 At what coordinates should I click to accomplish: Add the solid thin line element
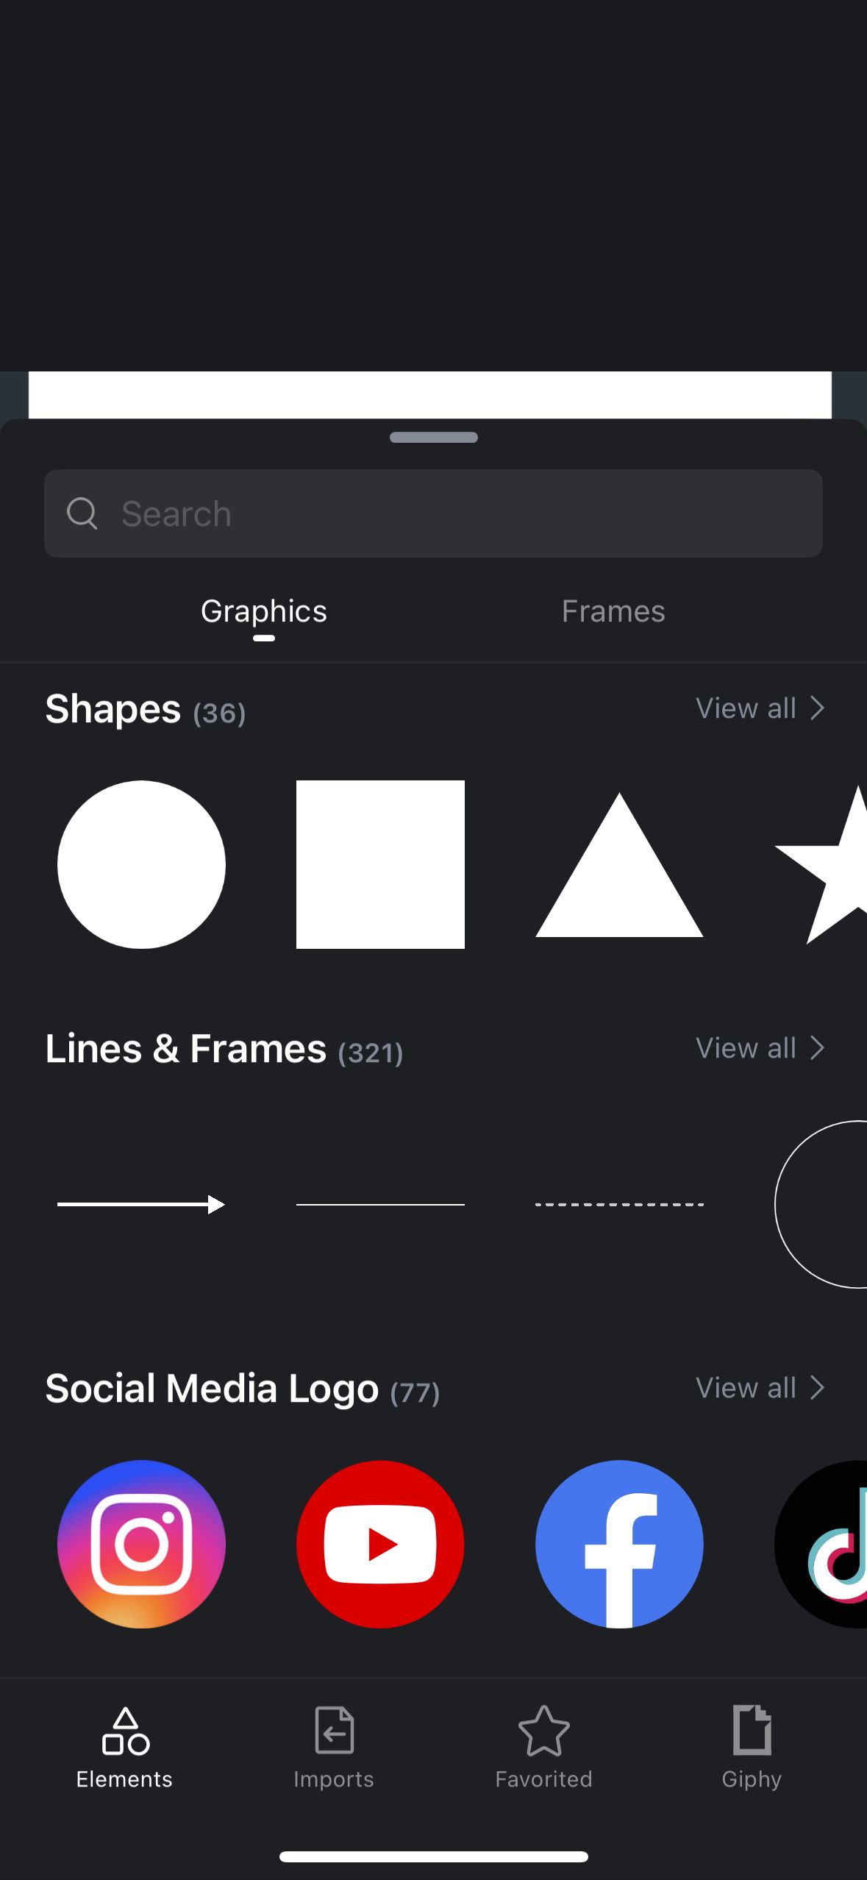pos(380,1204)
